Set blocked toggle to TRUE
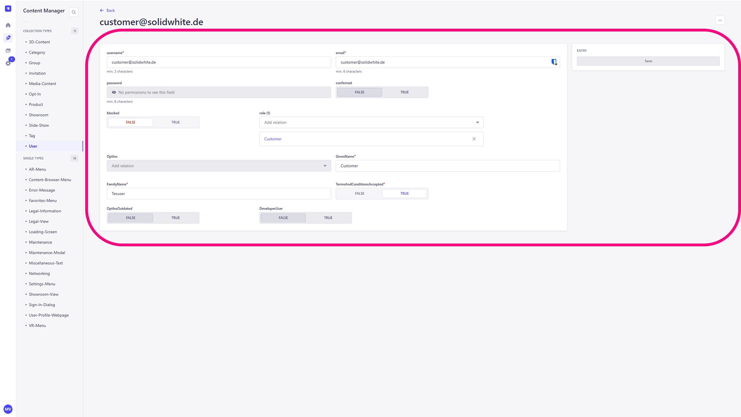Viewport: 741px width, 417px height. [175, 122]
